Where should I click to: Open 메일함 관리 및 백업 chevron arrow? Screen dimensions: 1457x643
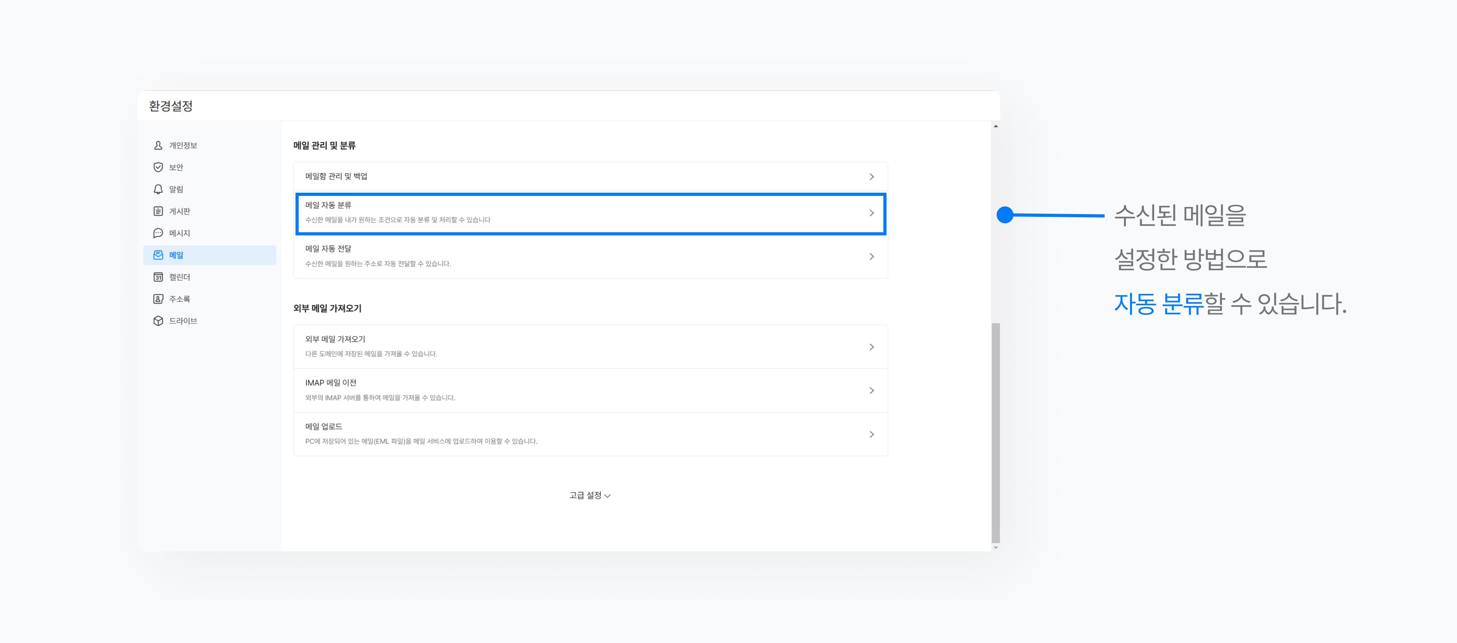872,177
